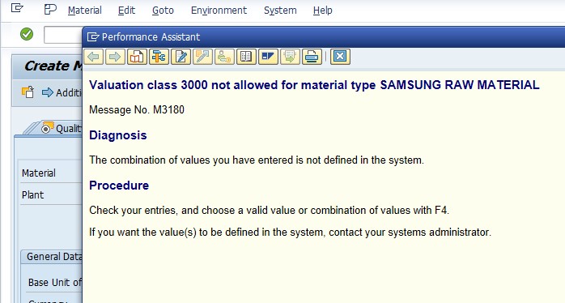This screenshot has width=565, height=303.
Task: Open the Edit menu
Action: [126, 10]
